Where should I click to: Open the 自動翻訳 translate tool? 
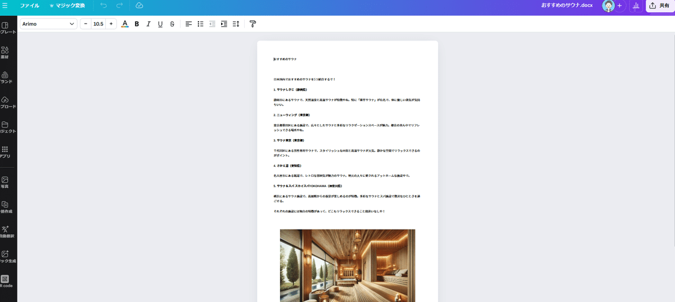pos(7,232)
